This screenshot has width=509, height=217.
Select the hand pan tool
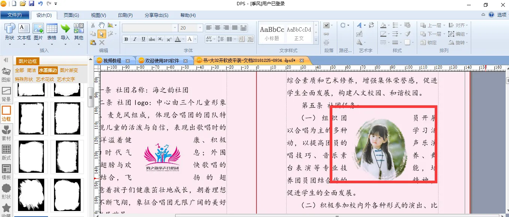[x=101, y=25]
